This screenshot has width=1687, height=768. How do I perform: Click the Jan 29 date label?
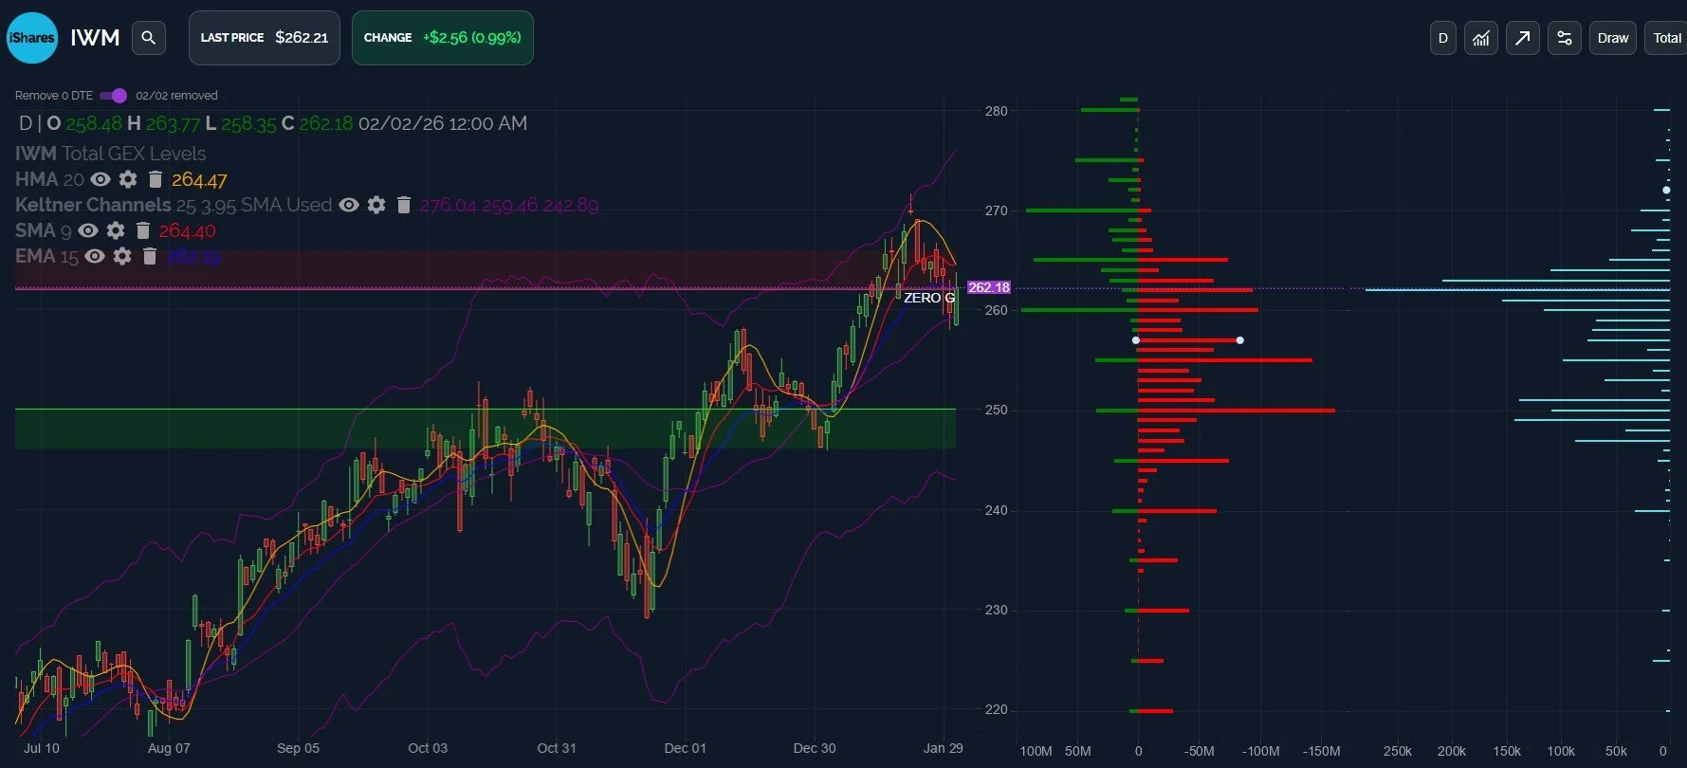pyautogui.click(x=944, y=748)
